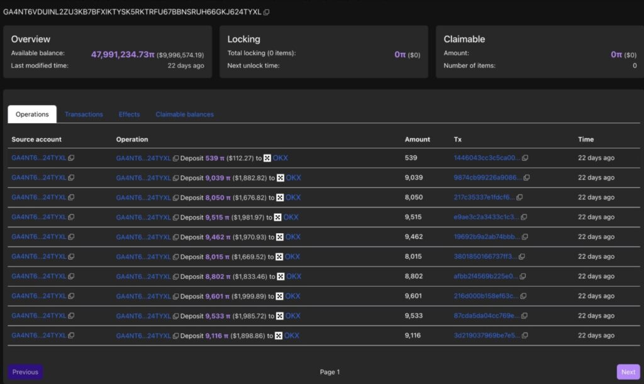Copy transaction hash 9874cb99226a9086

tap(526, 178)
